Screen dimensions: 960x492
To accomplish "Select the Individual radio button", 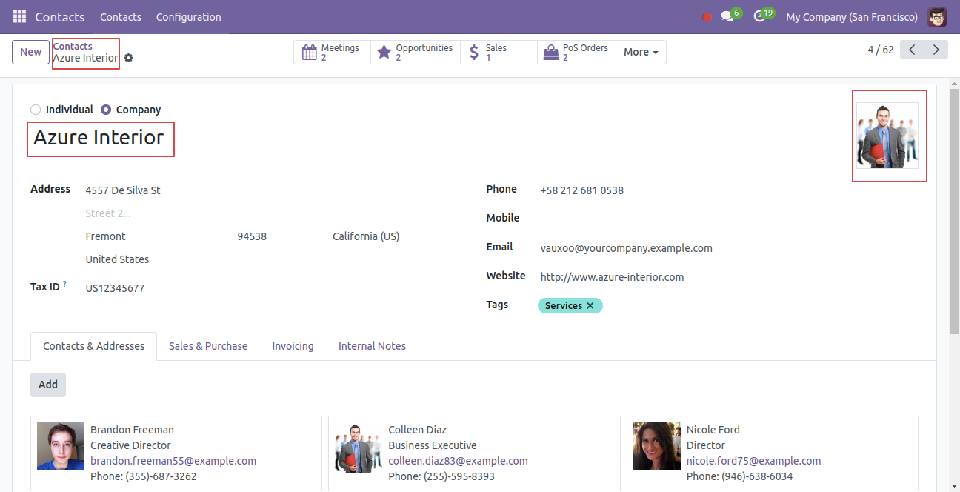I will [x=36, y=110].
